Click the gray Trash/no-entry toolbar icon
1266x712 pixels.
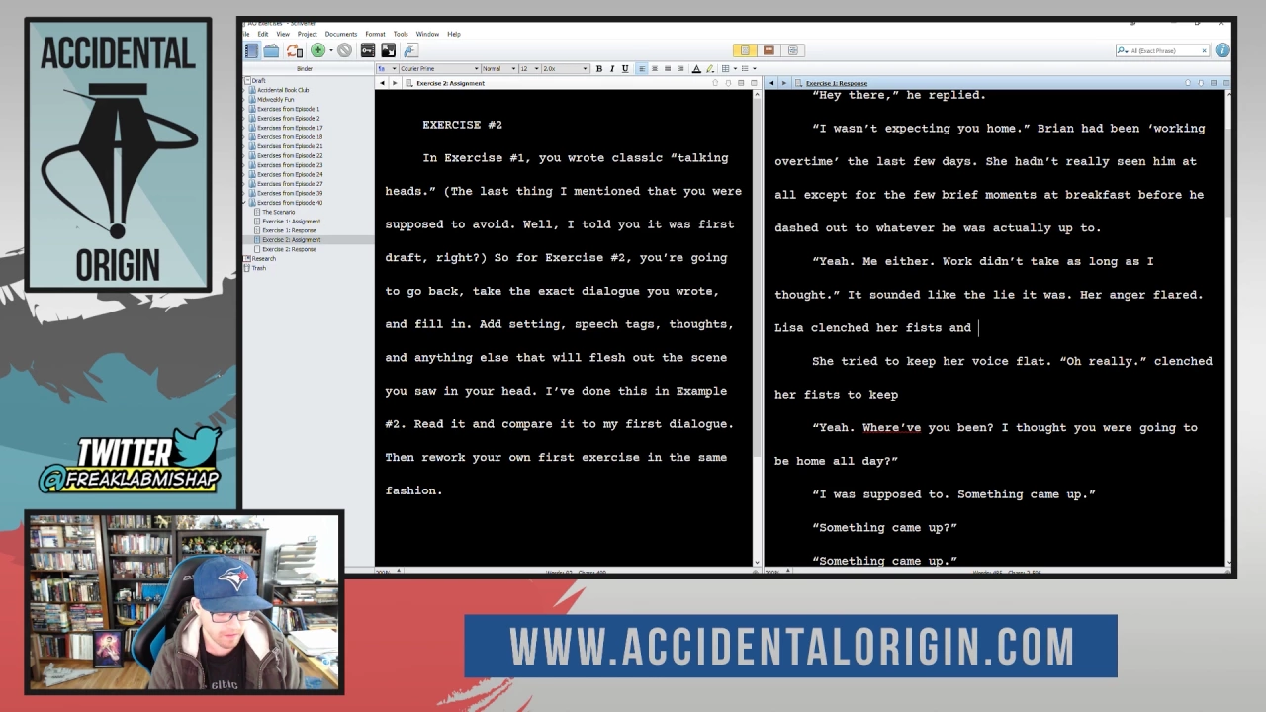pyautogui.click(x=344, y=50)
